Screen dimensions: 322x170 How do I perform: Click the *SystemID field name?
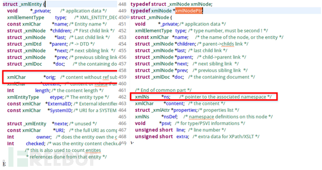click(60, 110)
